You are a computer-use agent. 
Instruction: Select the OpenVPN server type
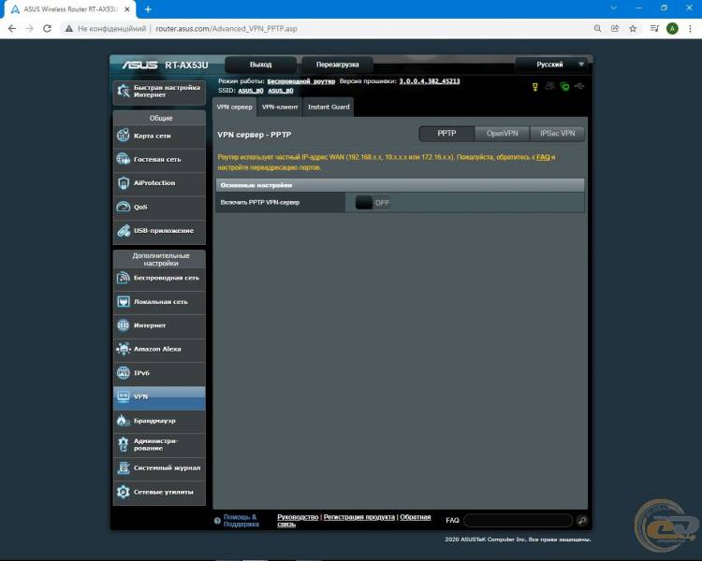click(x=502, y=134)
